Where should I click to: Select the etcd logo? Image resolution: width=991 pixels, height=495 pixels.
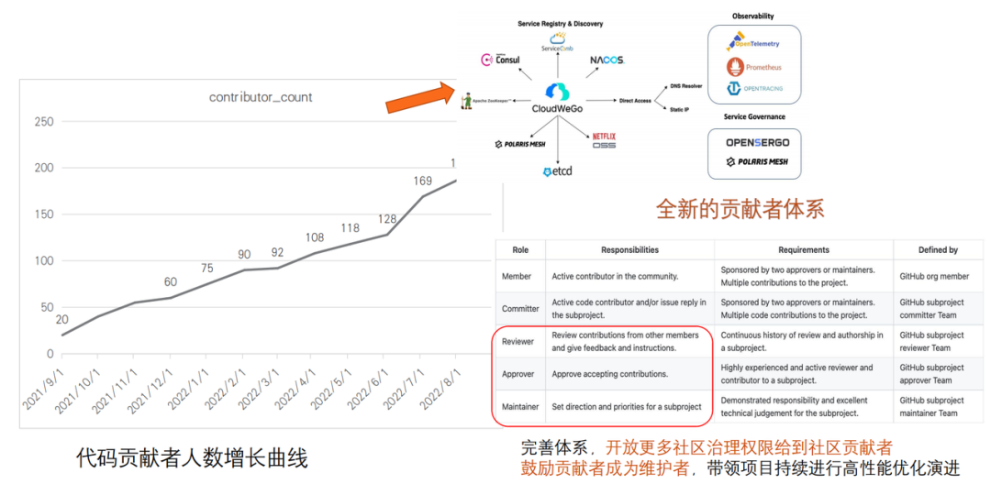click(x=558, y=171)
